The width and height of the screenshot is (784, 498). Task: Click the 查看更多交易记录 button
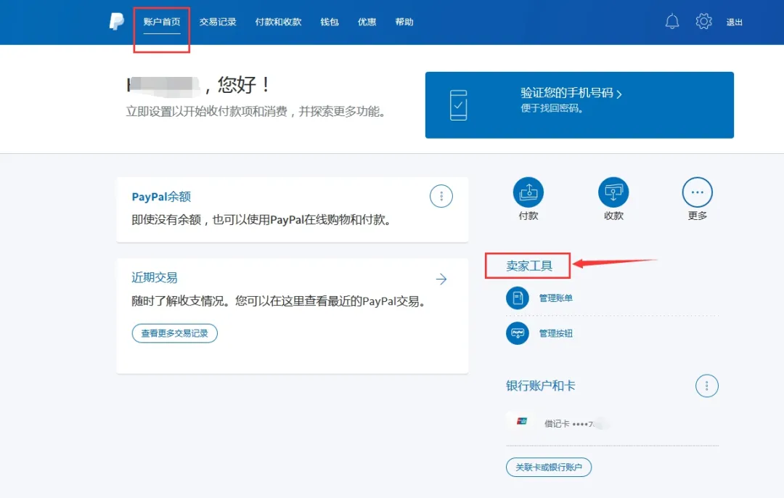coord(174,332)
